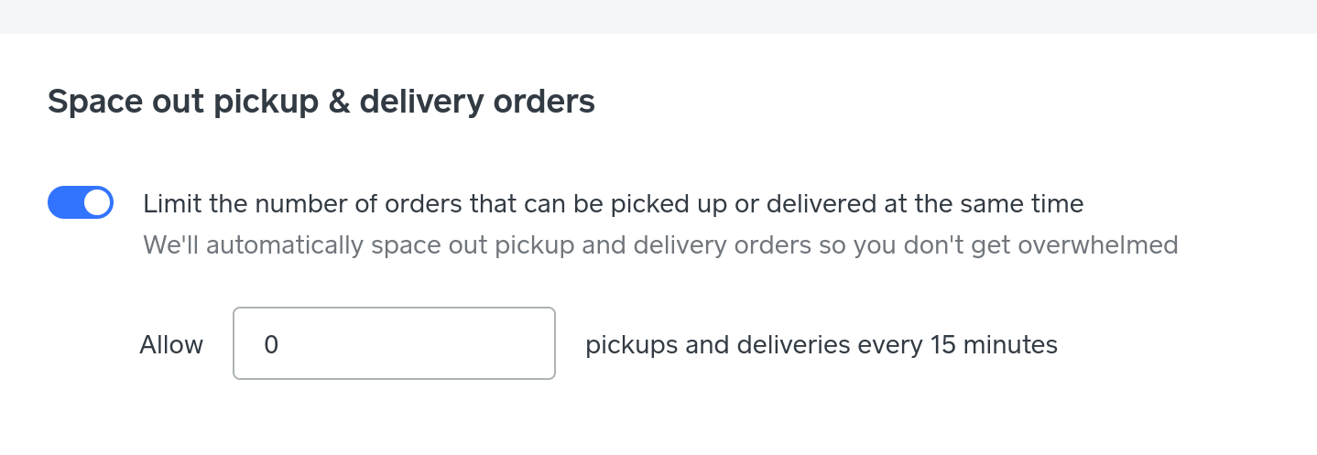This screenshot has height=455, width=1317.
Task: Click the blue left side of the toggle
Action: [64, 202]
